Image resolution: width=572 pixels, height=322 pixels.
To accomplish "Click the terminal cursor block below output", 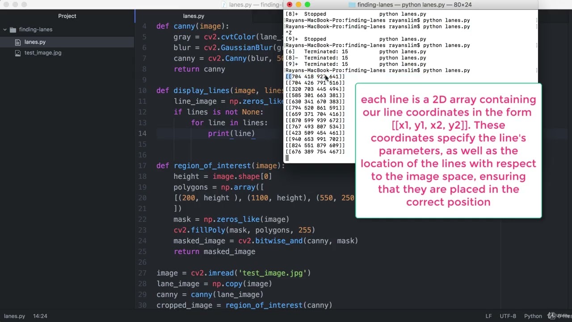I will click(287, 158).
